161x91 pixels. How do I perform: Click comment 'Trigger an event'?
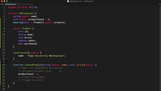click(x=30, y=80)
